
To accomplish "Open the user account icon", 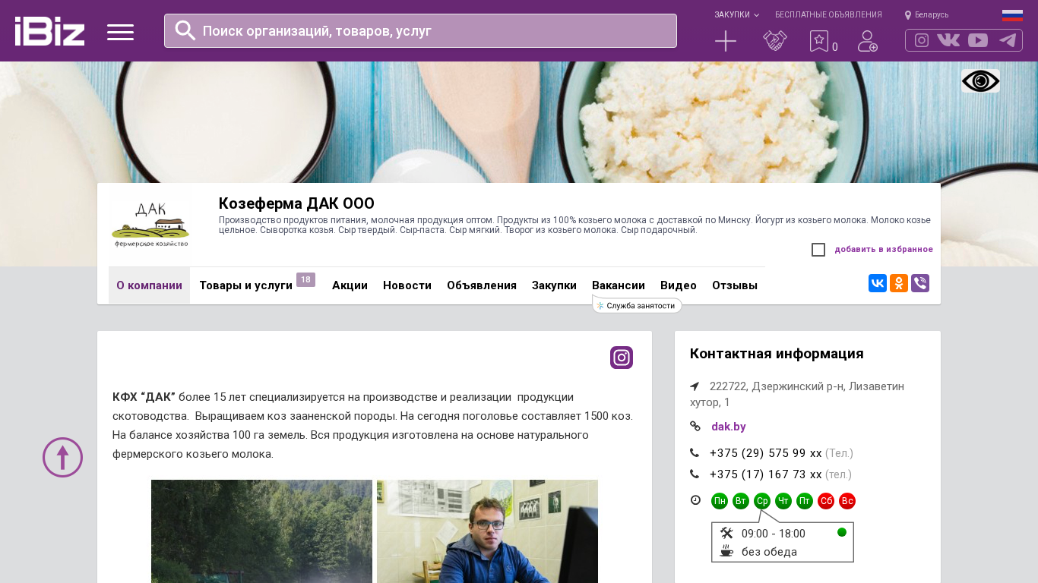I will point(868,41).
